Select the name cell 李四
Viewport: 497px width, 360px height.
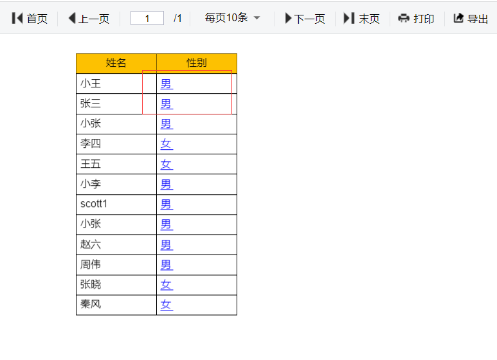point(116,144)
